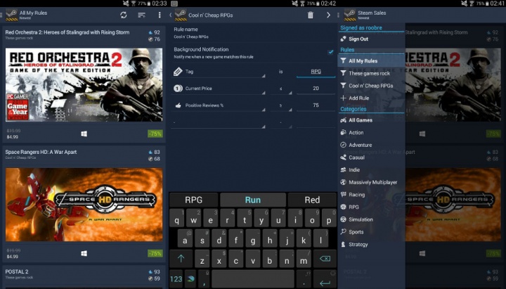Select the Adventure category
Screen dimensions: 506x289
(x=372, y=145)
